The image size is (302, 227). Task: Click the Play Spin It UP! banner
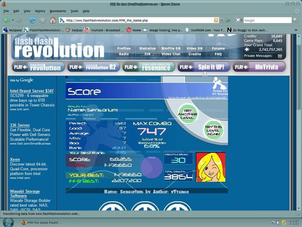(204, 67)
